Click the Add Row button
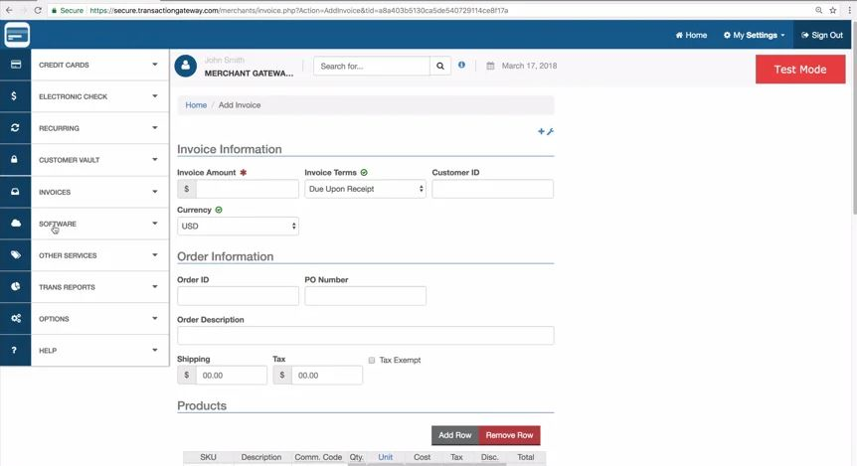The width and height of the screenshot is (857, 466). 455,435
